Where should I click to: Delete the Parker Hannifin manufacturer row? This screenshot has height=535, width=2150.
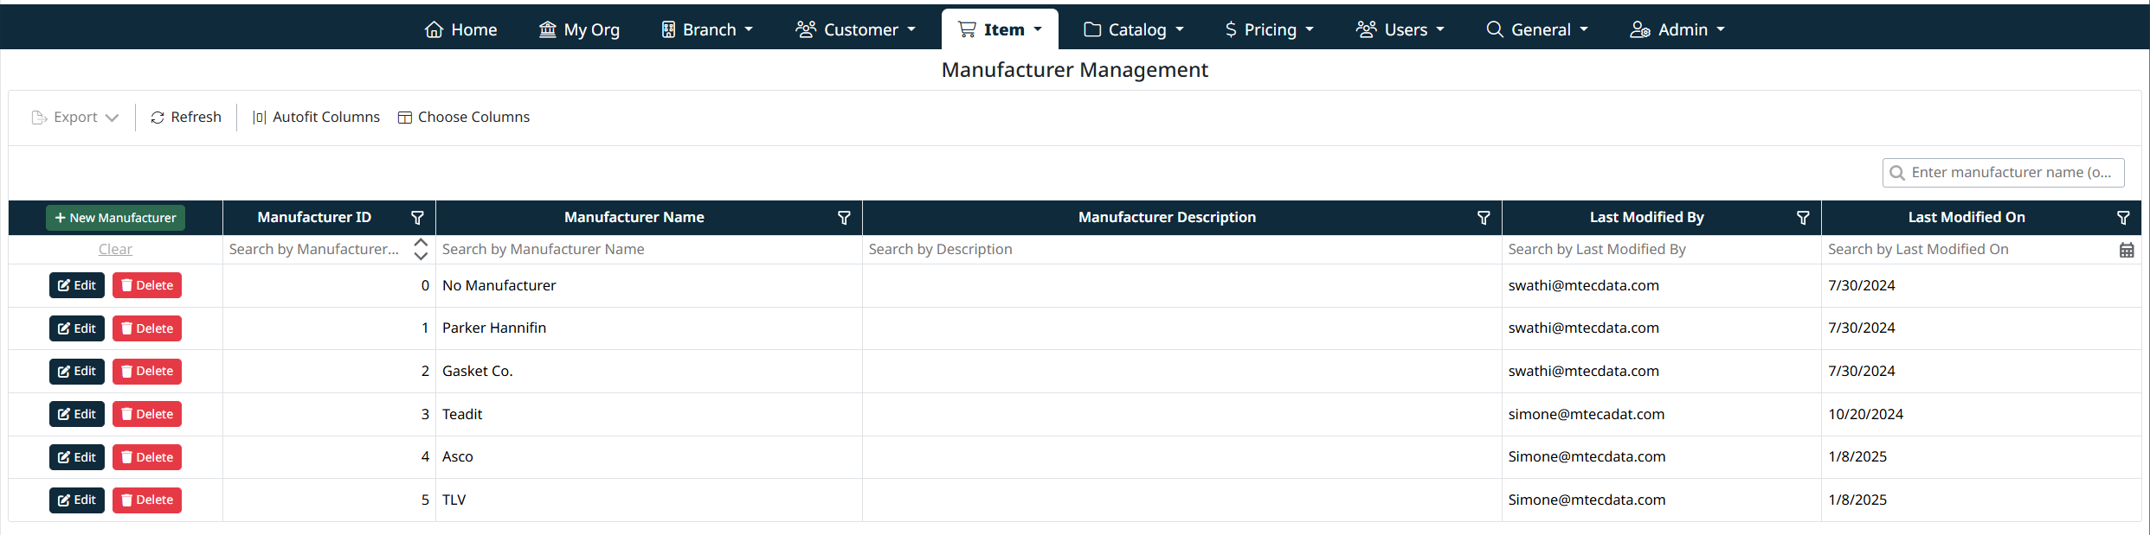coord(147,328)
